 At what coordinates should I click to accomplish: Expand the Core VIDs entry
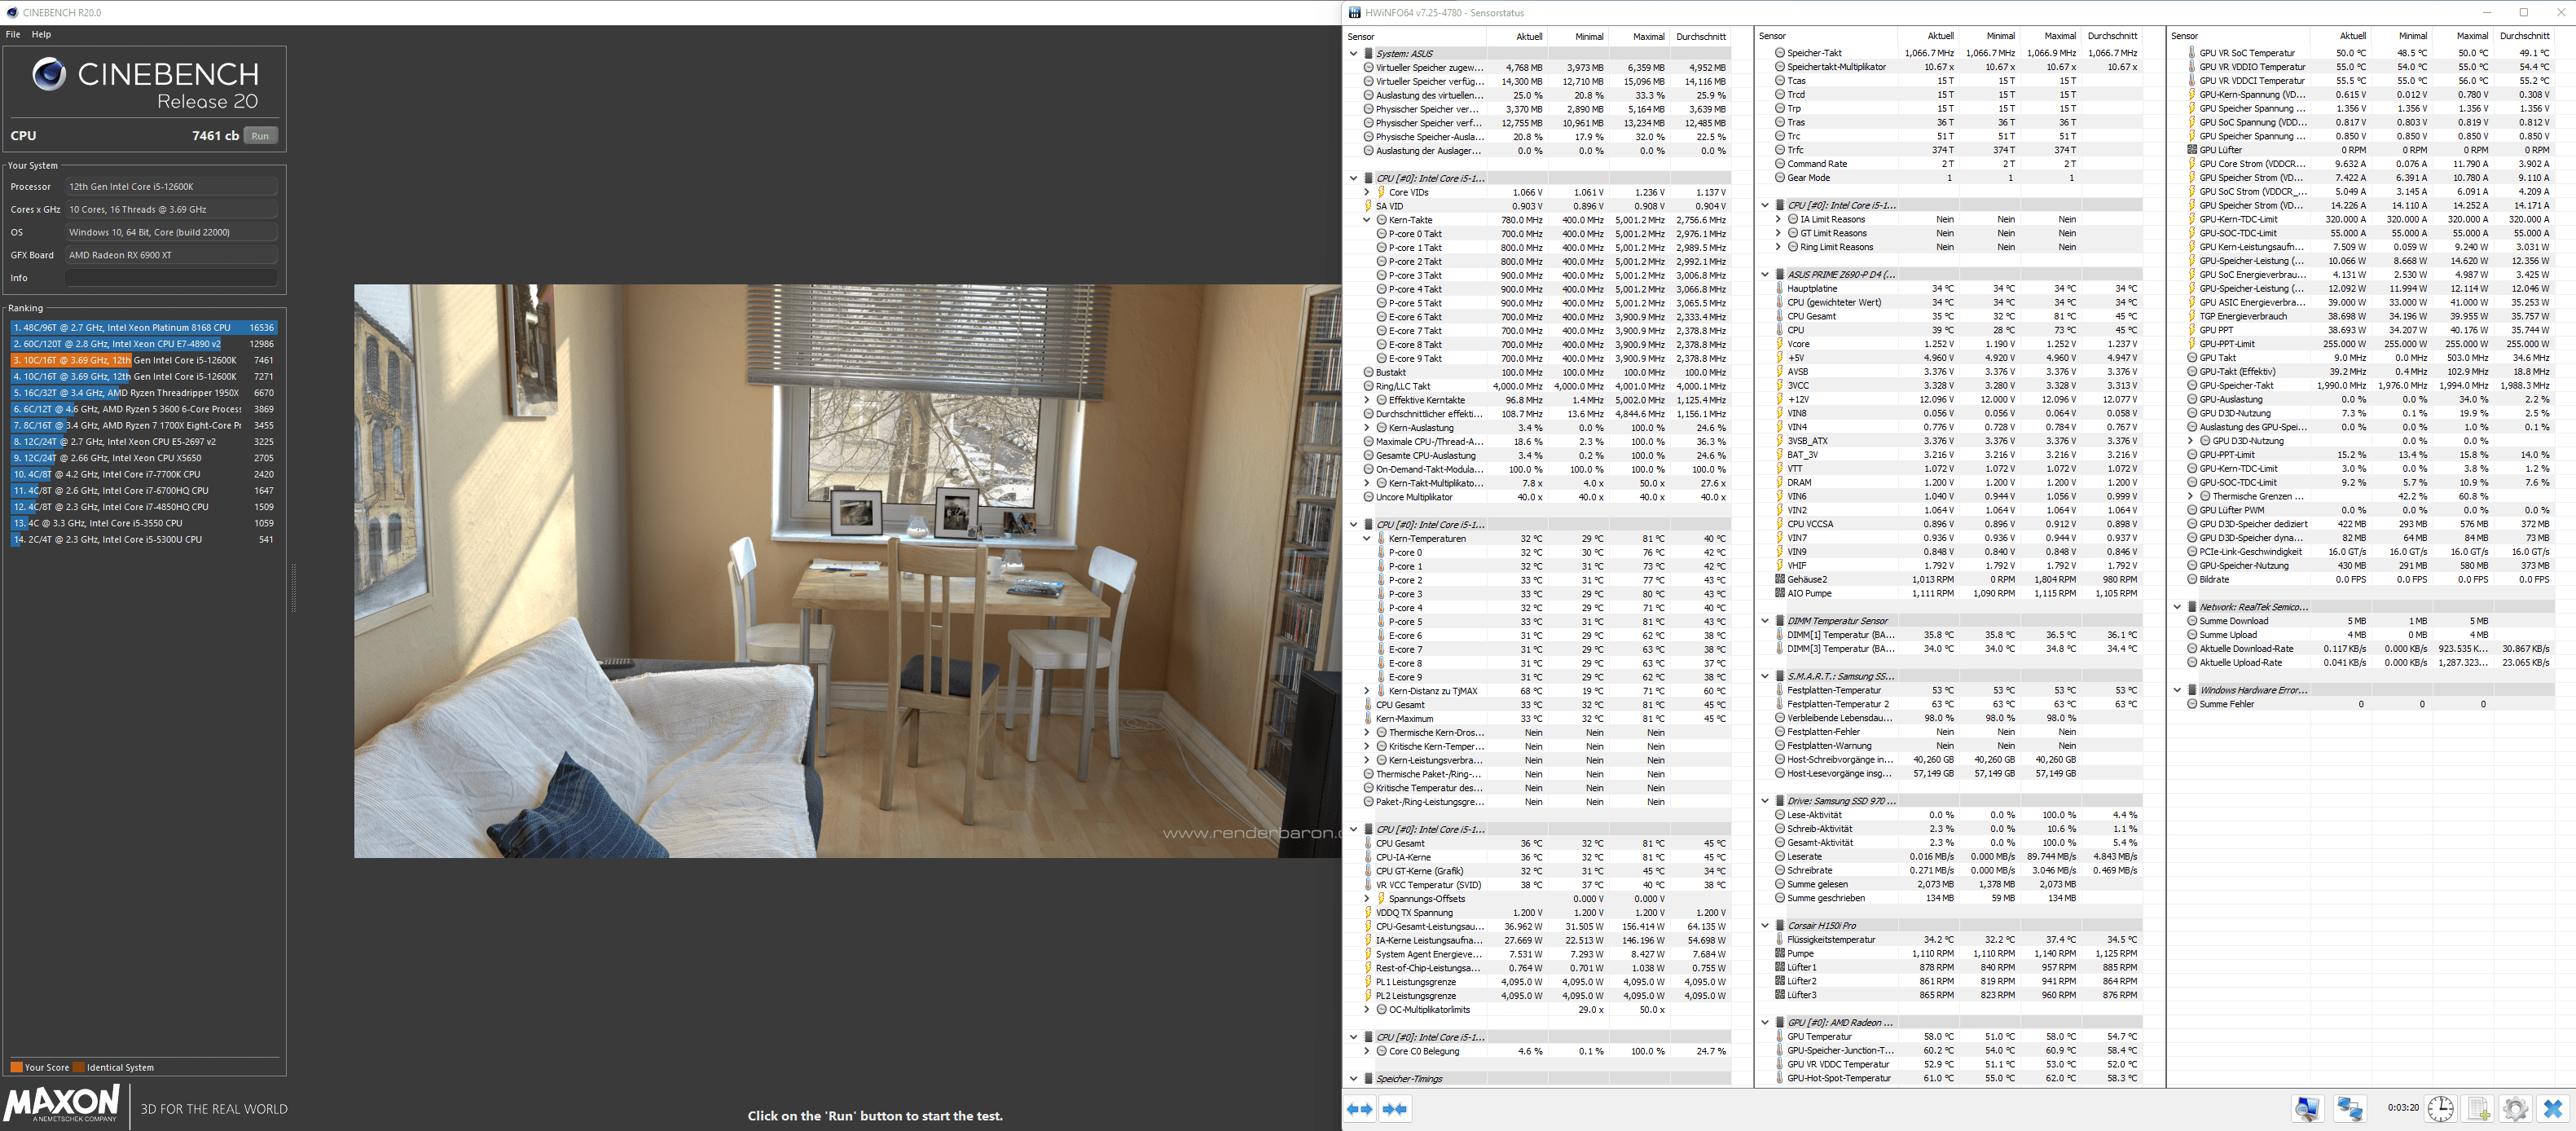click(x=1367, y=192)
